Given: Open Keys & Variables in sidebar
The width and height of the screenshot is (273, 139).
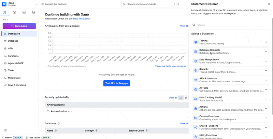Looking at the screenshot, I should point(19,85).
